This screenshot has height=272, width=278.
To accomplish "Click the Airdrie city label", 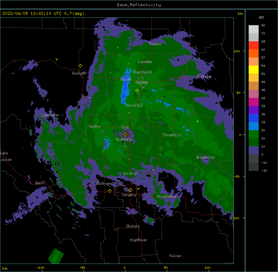I will point(130,173).
